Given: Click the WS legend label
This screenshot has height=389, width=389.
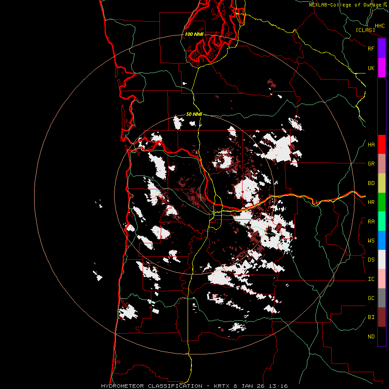Looking at the screenshot, I should coord(371,241).
